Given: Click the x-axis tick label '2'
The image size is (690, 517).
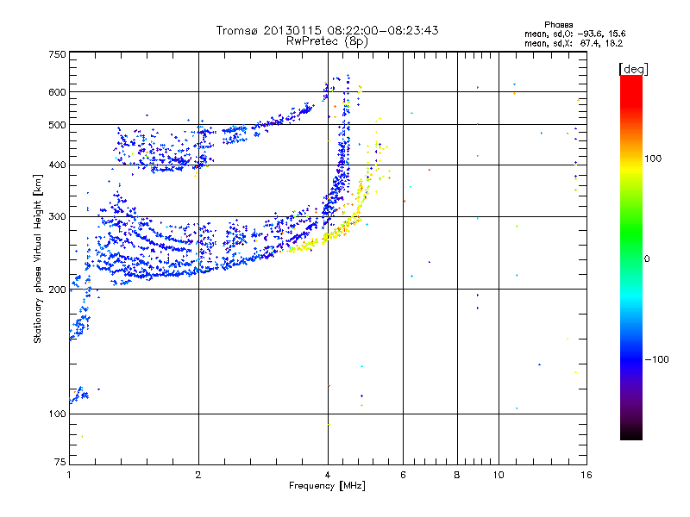Looking at the screenshot, I should (x=198, y=475).
